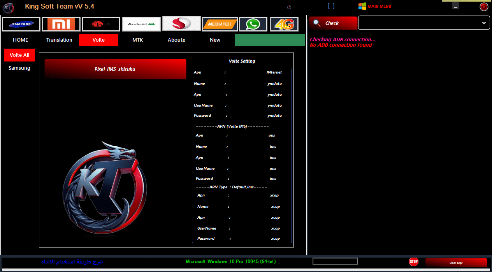Click the Pixel IMS shizuku button
Viewport: 492px width, 272px height.
[x=115, y=69]
